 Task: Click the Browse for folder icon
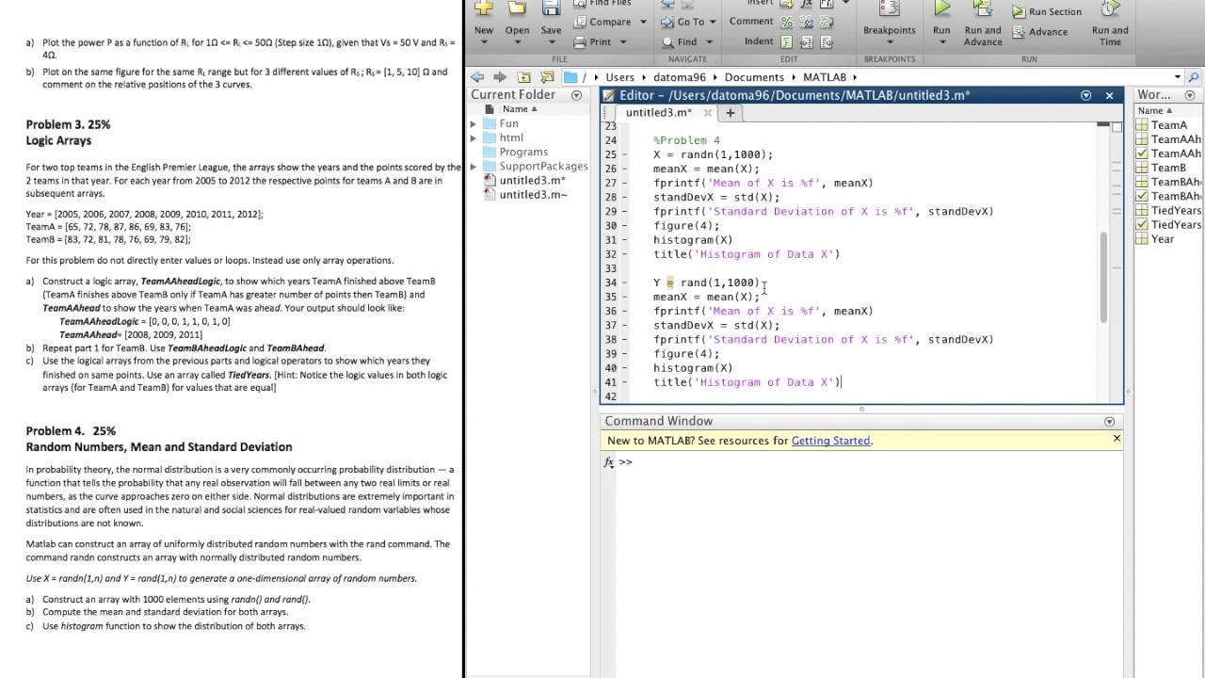546,77
